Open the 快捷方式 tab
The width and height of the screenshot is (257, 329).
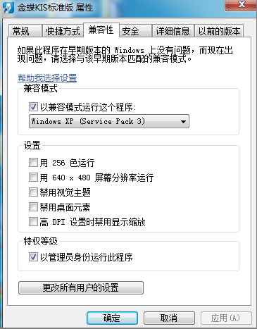coord(63,31)
